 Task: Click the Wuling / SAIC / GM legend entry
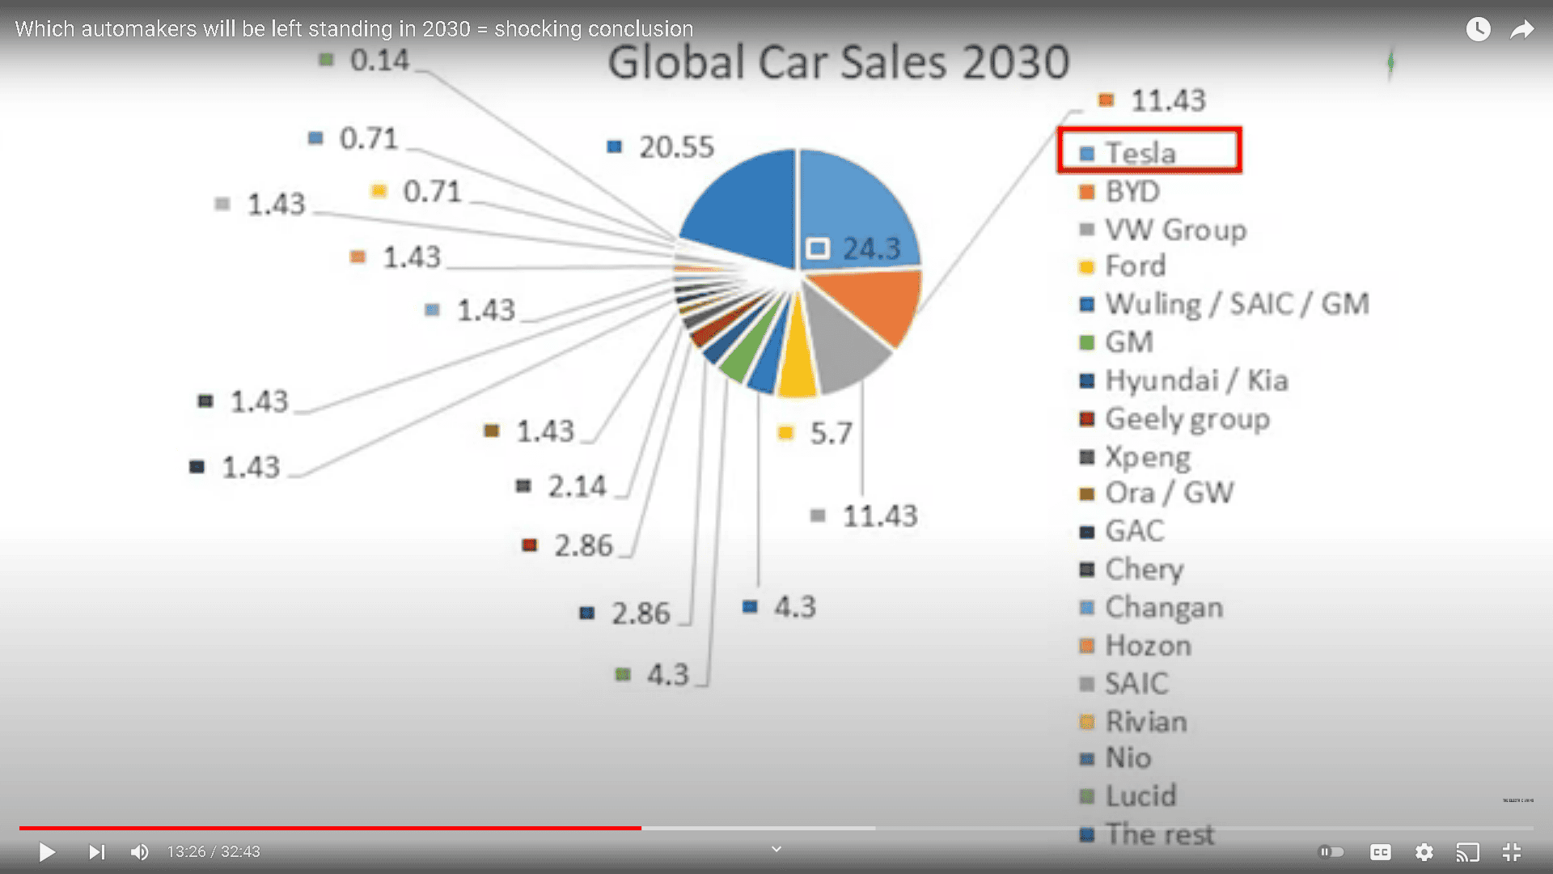click(1225, 304)
